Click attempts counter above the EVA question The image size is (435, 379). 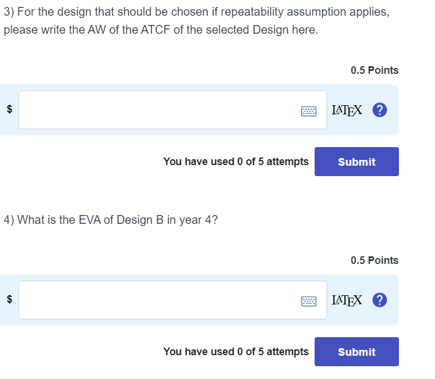pos(236,162)
